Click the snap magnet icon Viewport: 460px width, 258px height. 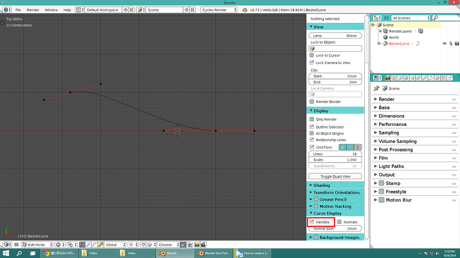coord(143,245)
